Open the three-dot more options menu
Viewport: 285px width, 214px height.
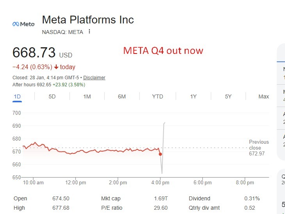tap(89, 32)
